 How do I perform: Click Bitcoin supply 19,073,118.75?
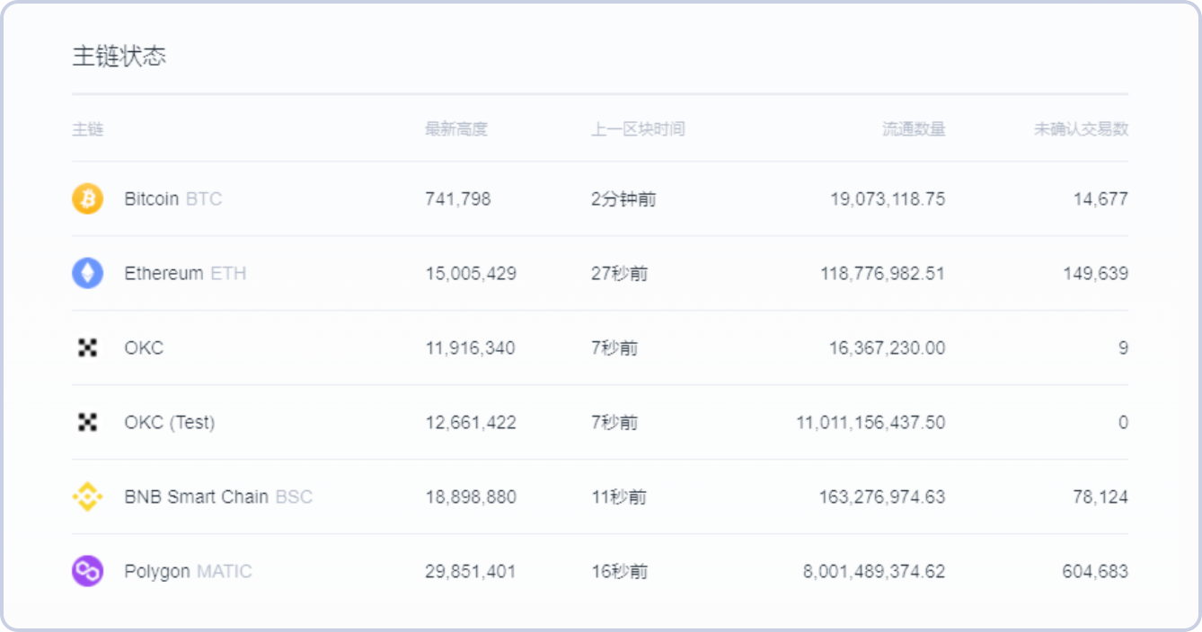pyautogui.click(x=888, y=198)
